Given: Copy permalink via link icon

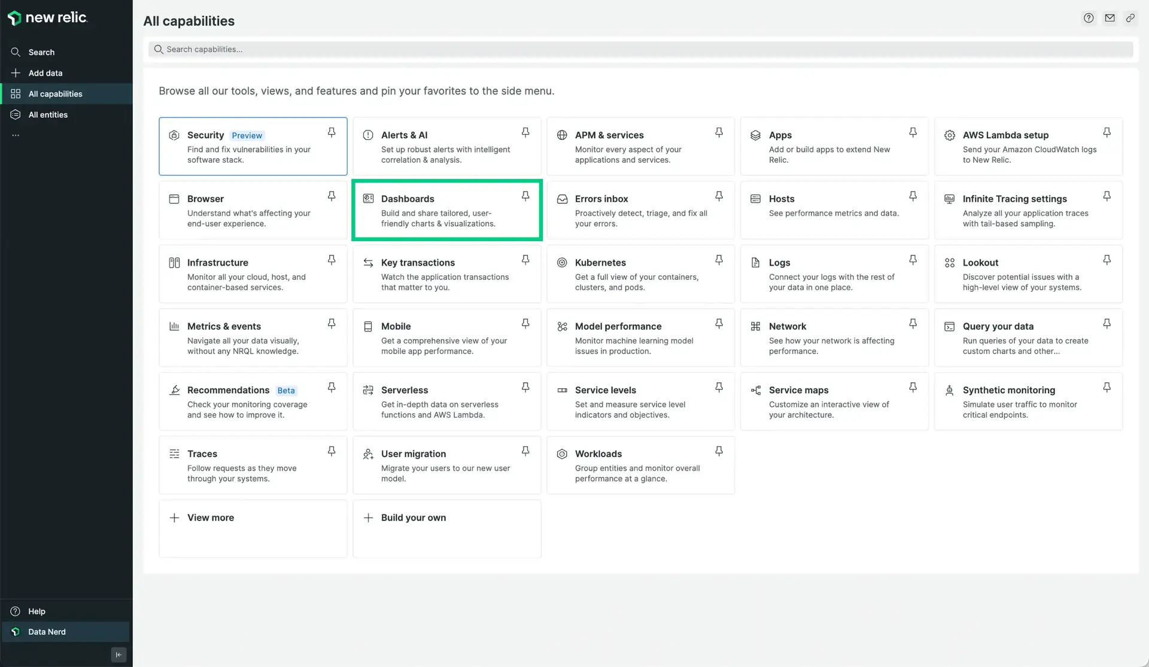Looking at the screenshot, I should tap(1130, 18).
